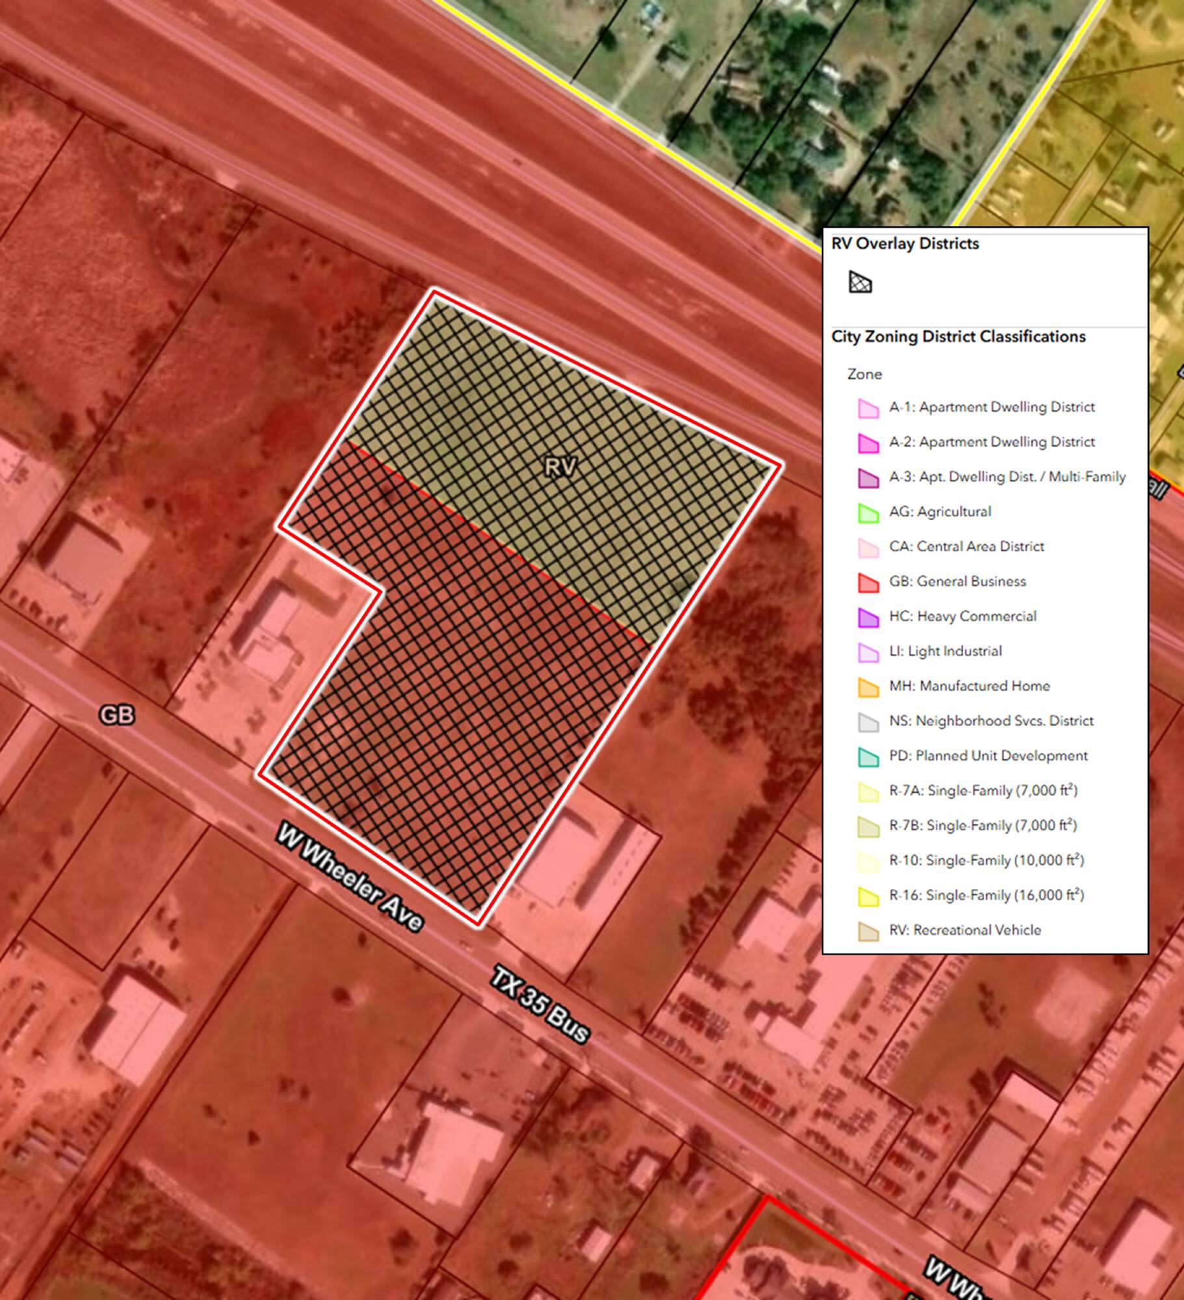
Task: Click the A-2 Apartment Dwelling District swatch
Action: tap(868, 443)
